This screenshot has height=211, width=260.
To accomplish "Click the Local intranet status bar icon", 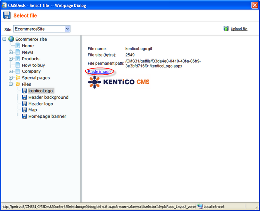I will click(200, 206).
